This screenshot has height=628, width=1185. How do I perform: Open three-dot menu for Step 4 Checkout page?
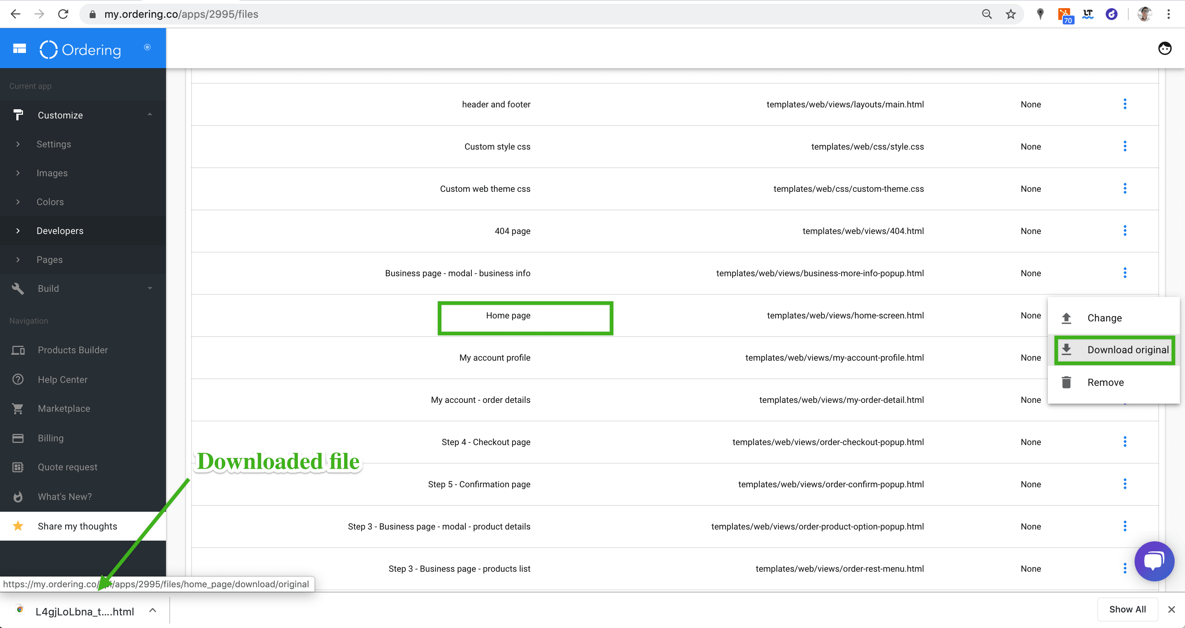(x=1125, y=442)
